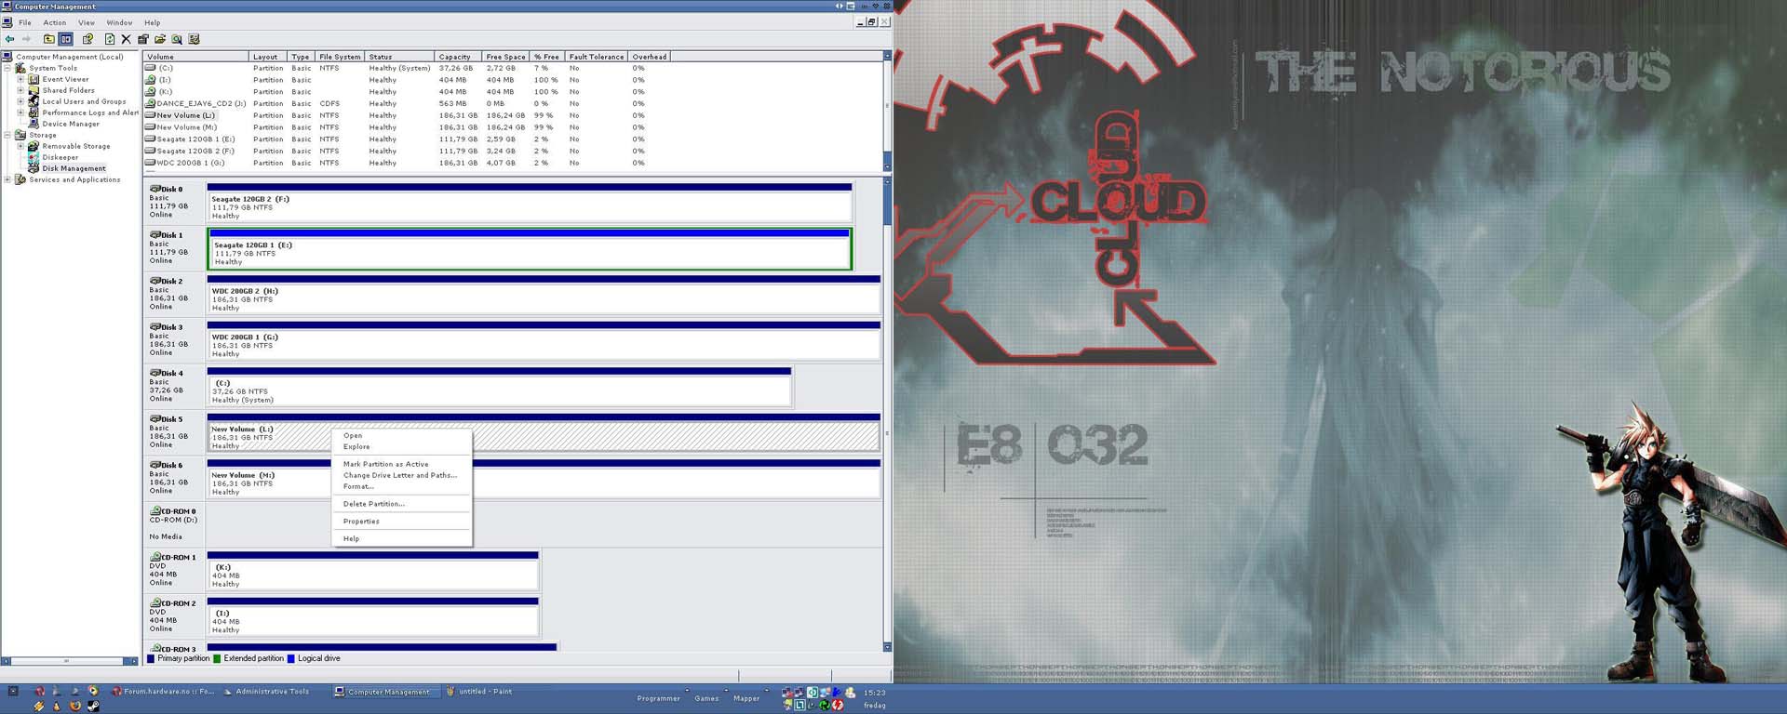
Task: Expand the Event Viewer node
Action: click(20, 79)
